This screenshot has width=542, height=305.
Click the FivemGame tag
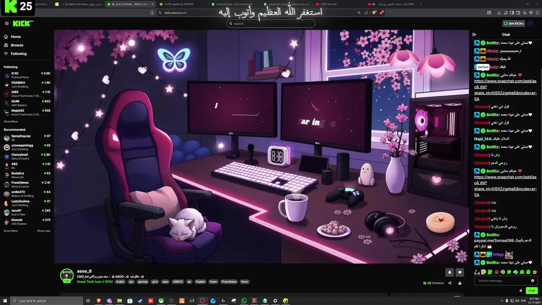229,282
